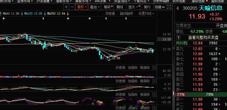
Task: Click 换指标 in panel scaled 117.65
Action: 145,95
